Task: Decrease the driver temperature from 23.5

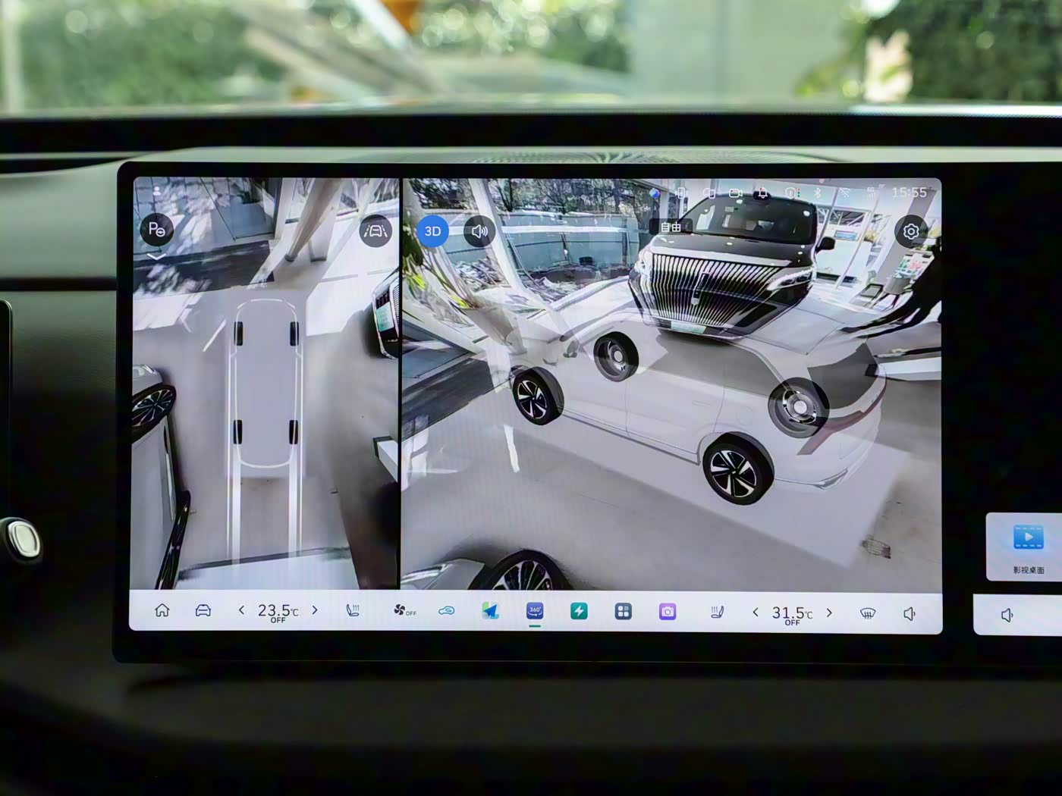Action: tap(241, 611)
